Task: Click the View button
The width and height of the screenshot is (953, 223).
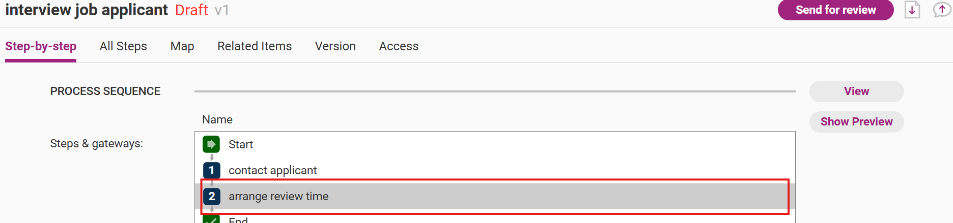Action: point(856,91)
